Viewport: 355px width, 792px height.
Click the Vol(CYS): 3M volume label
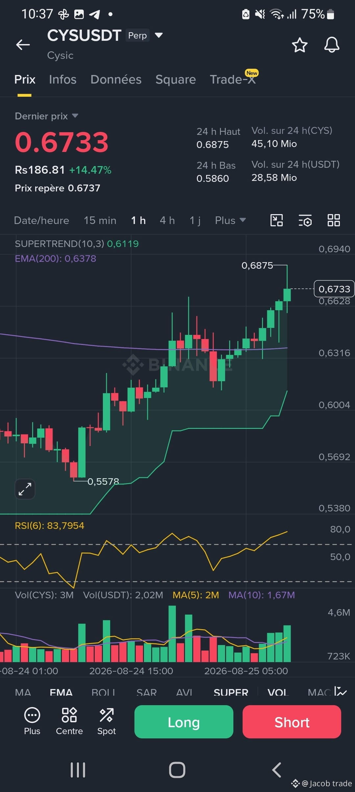click(44, 595)
